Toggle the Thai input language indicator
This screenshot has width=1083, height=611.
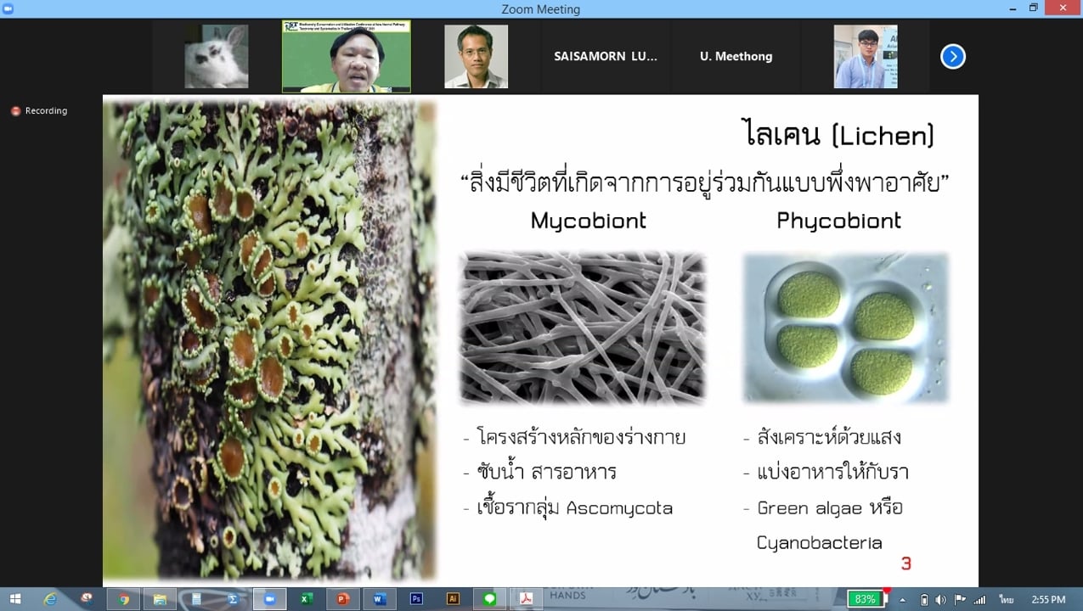pyautogui.click(x=1007, y=599)
